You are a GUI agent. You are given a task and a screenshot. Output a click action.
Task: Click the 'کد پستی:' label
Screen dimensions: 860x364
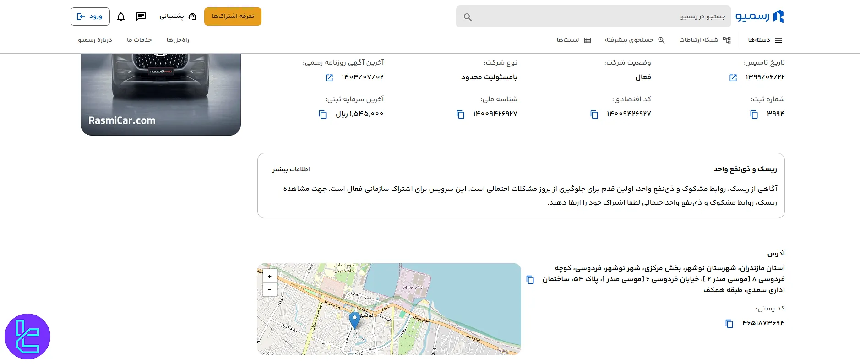coord(770,308)
